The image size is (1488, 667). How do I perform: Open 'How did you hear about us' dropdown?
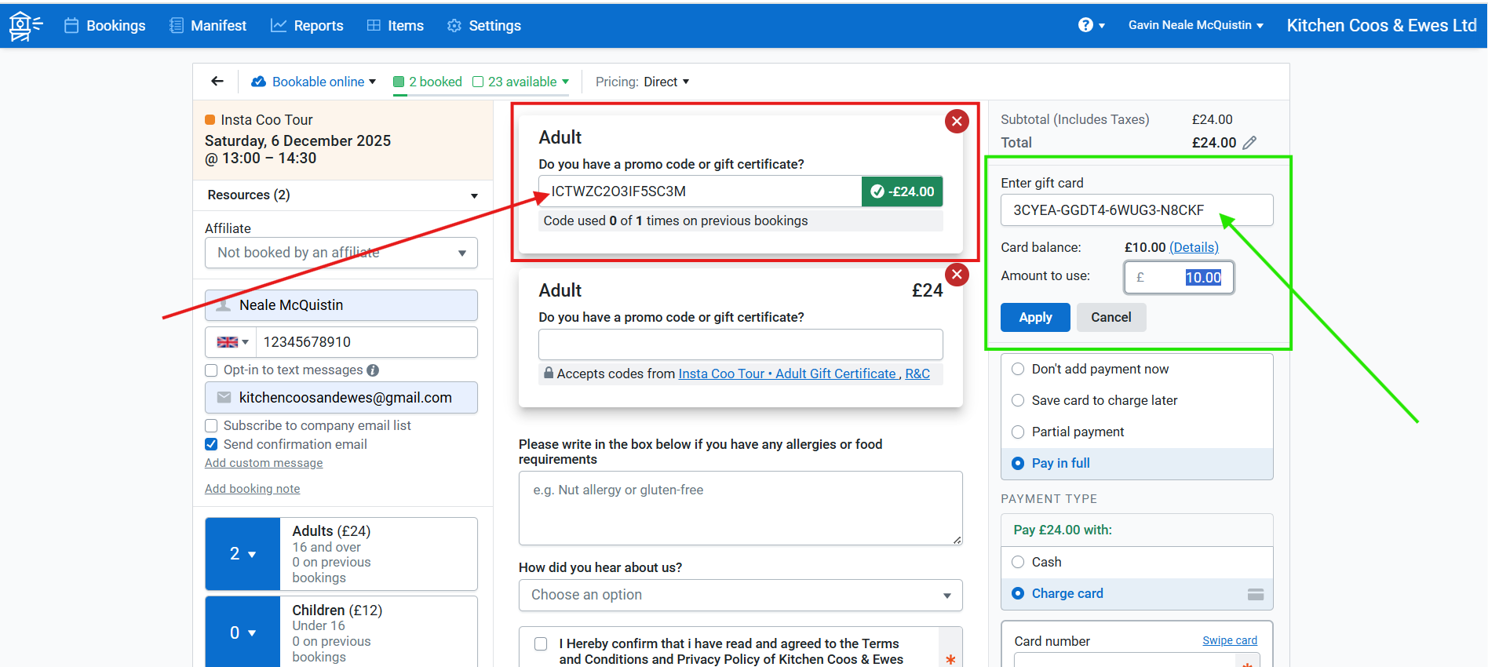click(739, 596)
